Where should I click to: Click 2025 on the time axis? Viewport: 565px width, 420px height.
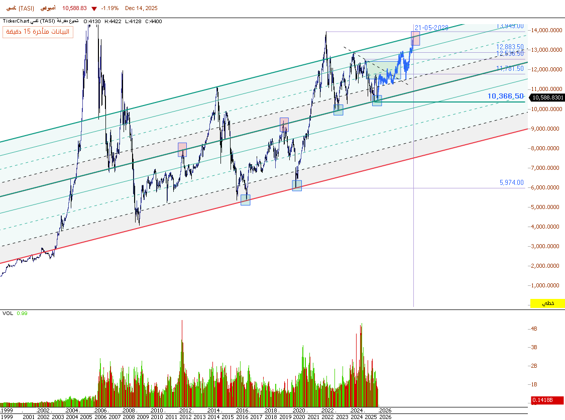pos(371,417)
